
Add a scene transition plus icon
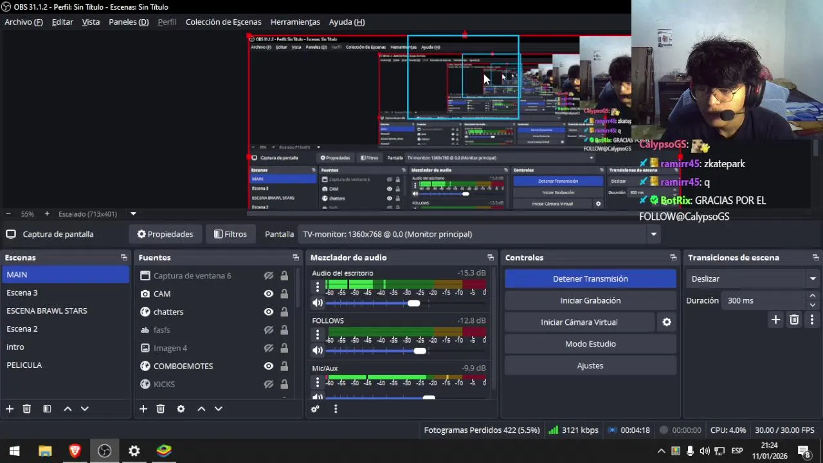point(775,320)
